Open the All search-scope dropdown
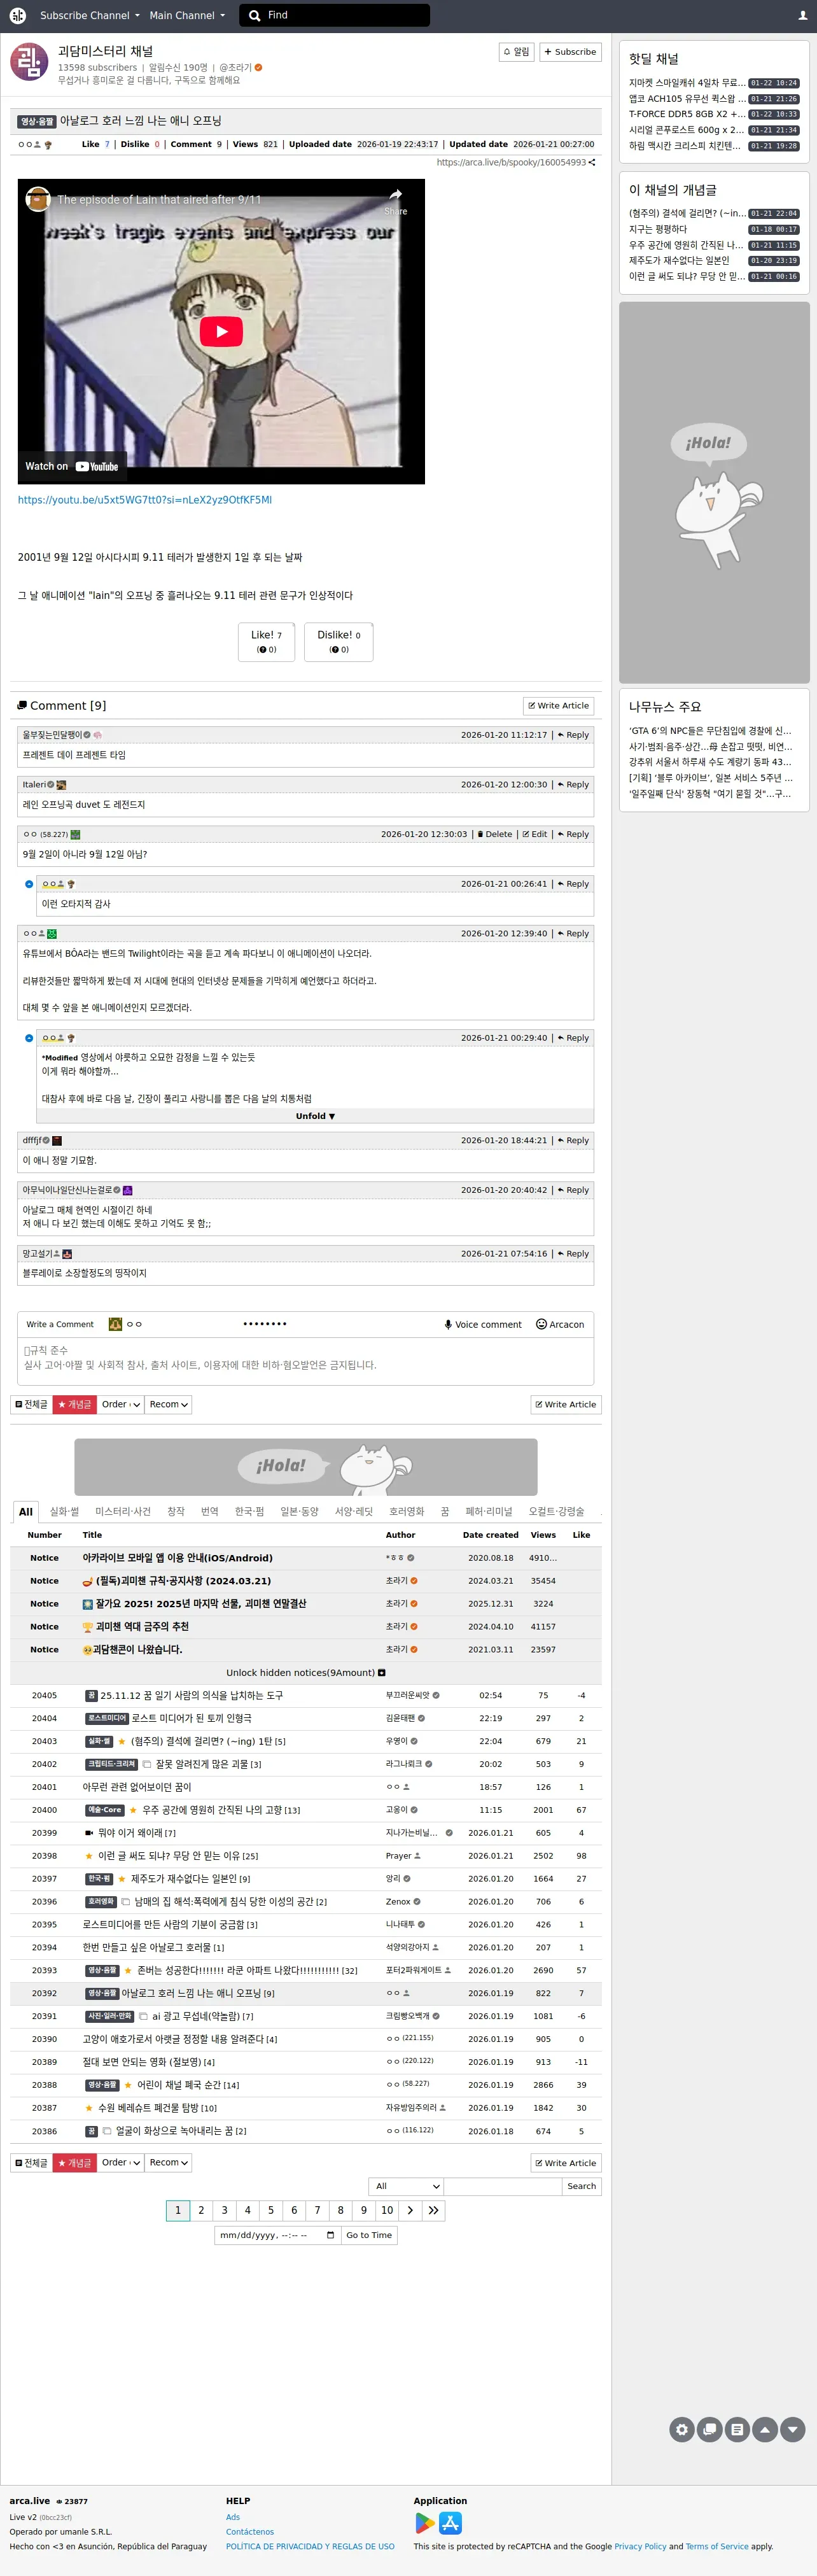 [405, 2186]
